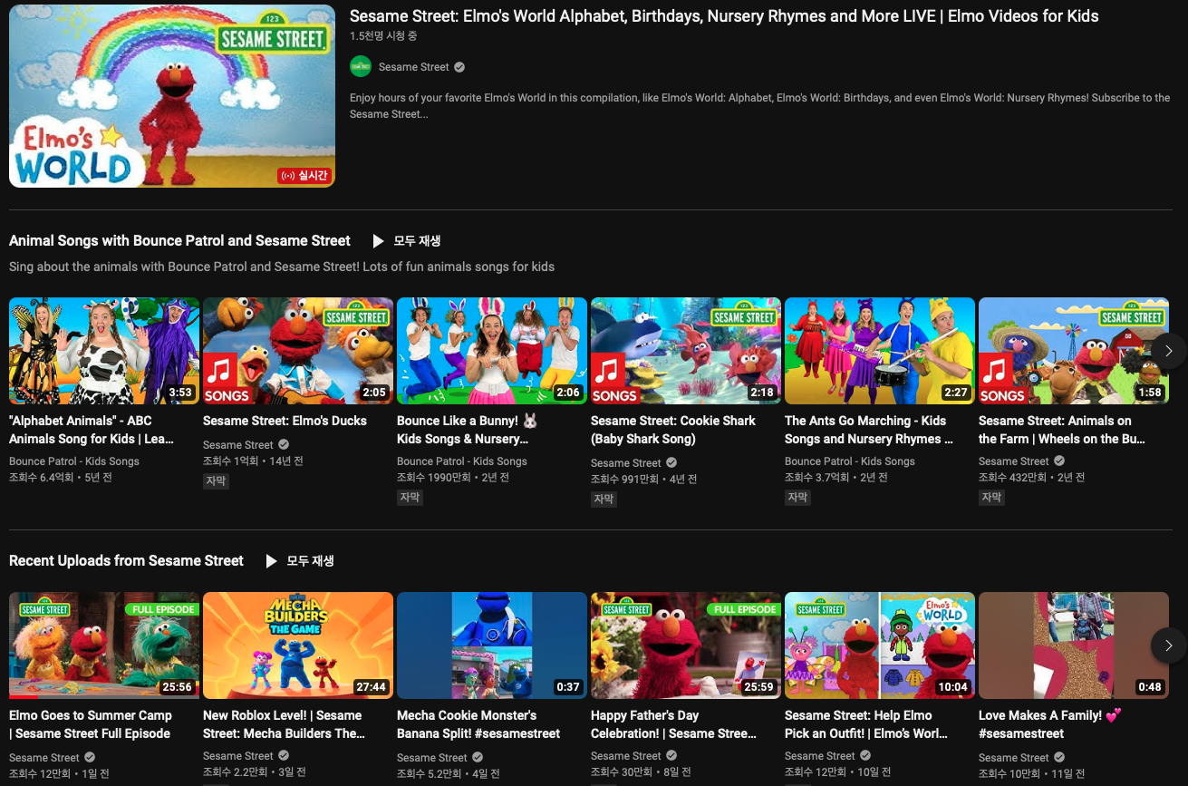
Task: Click Elmo Goes to Summer Camp title
Action: click(x=91, y=724)
